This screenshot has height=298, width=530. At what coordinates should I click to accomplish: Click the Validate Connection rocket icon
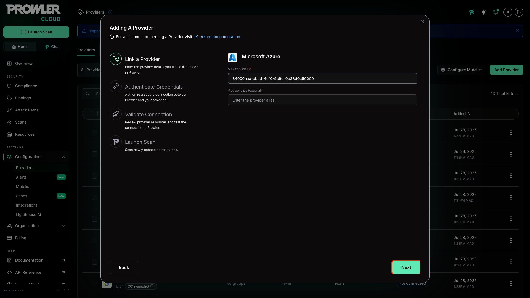coord(116,114)
